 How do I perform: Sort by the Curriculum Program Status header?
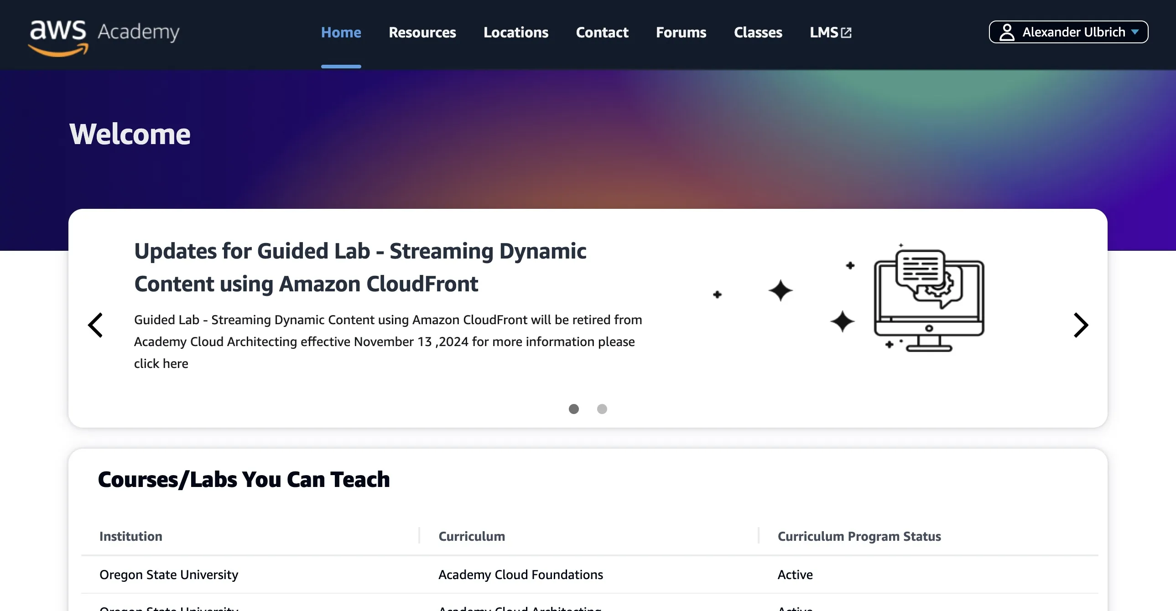859,536
